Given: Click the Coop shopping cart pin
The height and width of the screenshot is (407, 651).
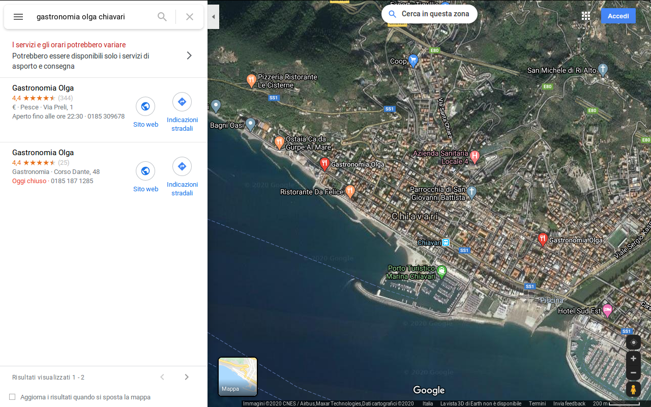Looking at the screenshot, I should point(413,61).
